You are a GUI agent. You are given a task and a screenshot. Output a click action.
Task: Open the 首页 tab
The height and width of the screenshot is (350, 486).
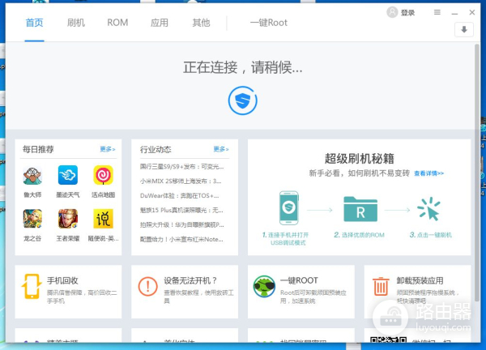(x=34, y=23)
